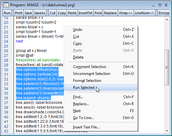Toggle word wrap with Wrap+/- button
The height and width of the screenshot is (136, 172).
tap(126, 13)
